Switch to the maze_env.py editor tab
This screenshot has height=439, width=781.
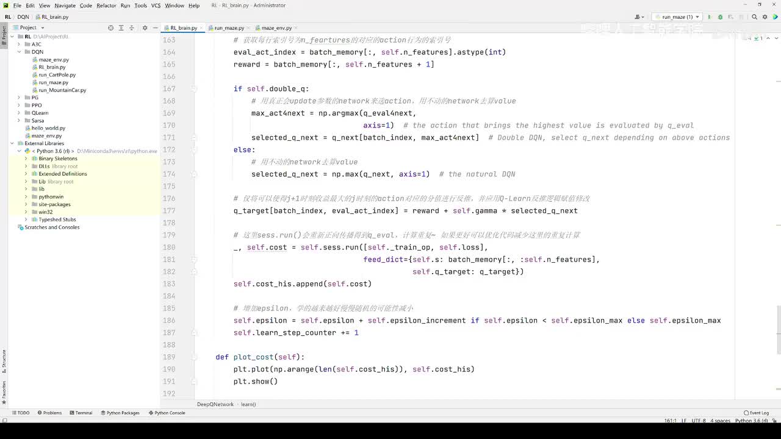(276, 28)
